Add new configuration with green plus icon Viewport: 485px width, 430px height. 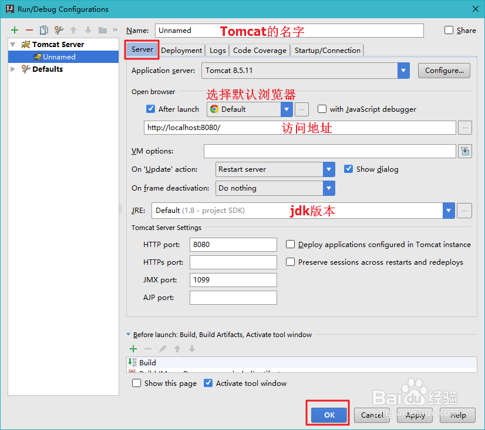point(15,30)
